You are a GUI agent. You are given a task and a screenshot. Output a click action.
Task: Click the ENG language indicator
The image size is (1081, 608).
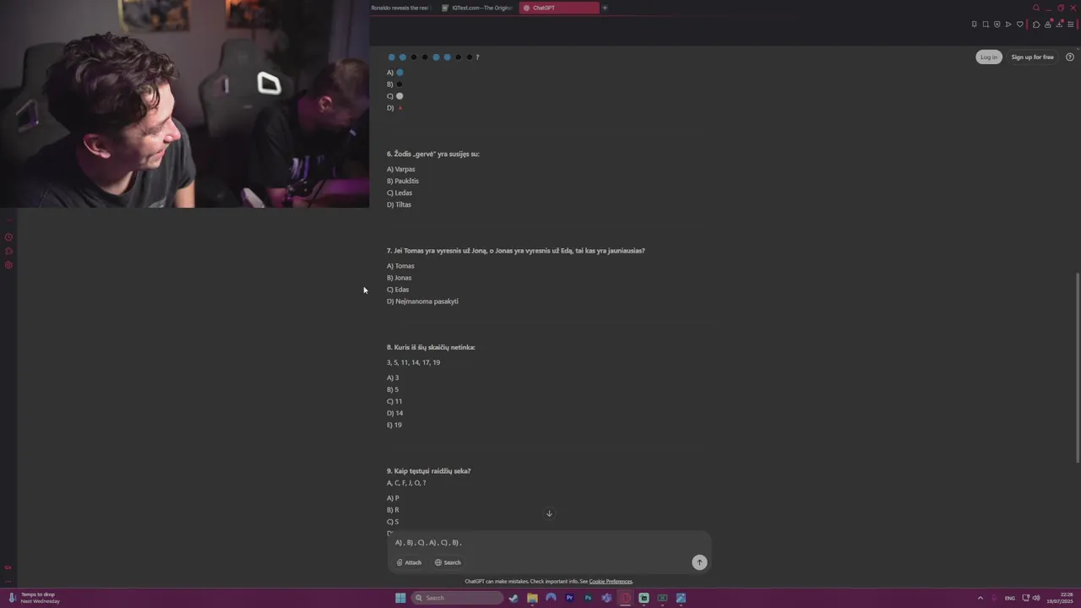pos(1009,598)
